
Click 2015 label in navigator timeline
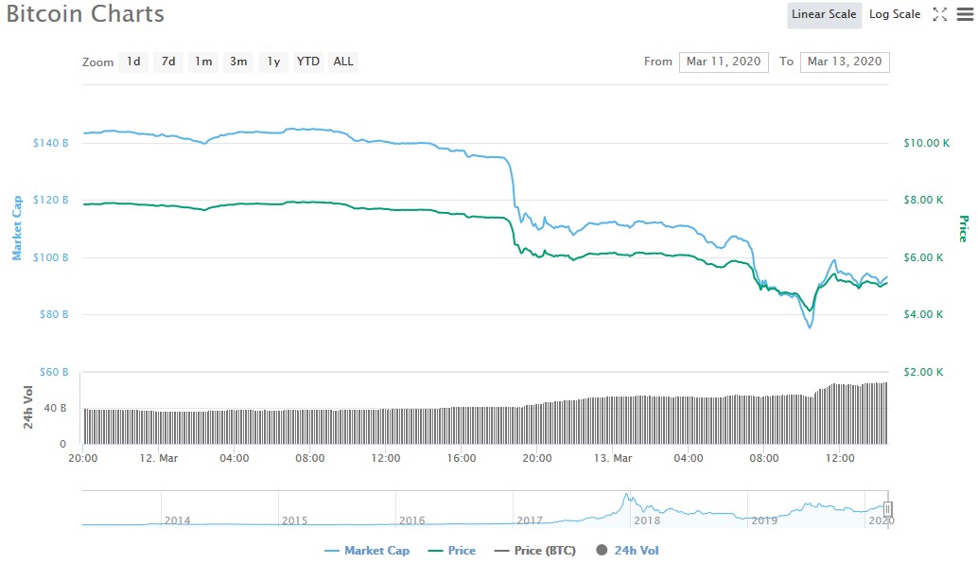click(x=294, y=520)
